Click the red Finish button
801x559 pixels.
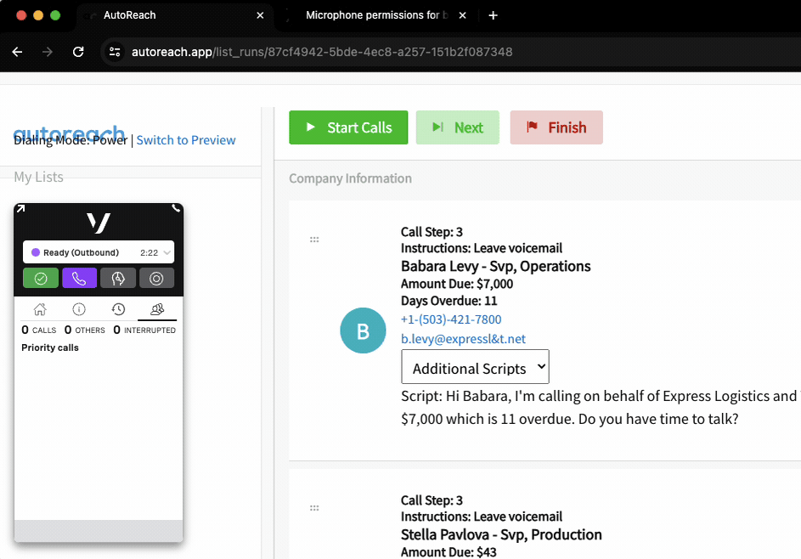(x=556, y=127)
